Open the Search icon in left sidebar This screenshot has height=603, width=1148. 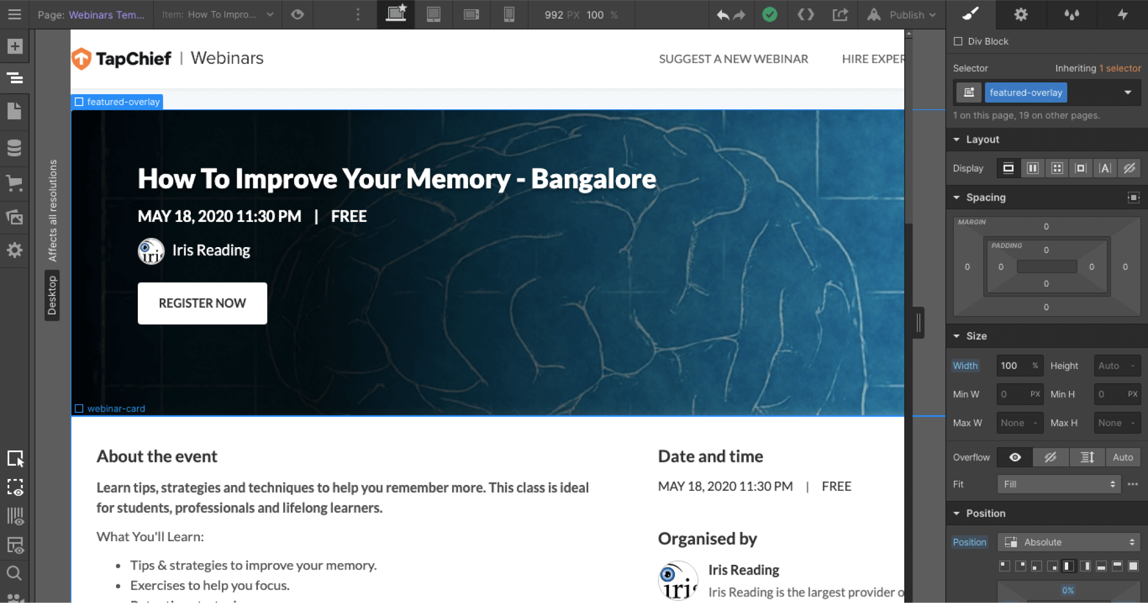pyautogui.click(x=14, y=573)
